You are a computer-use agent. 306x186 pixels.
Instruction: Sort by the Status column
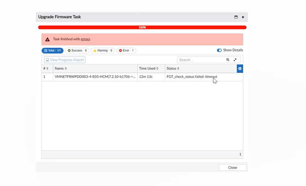(173, 68)
